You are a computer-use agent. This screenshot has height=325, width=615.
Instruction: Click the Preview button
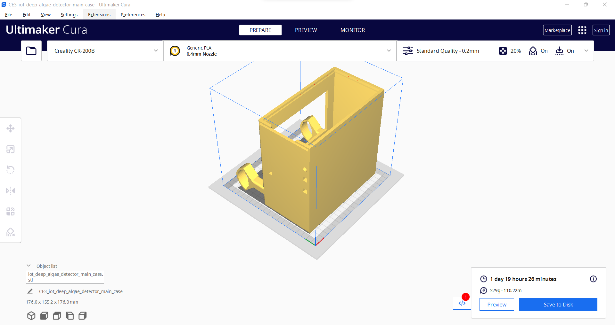(497, 305)
